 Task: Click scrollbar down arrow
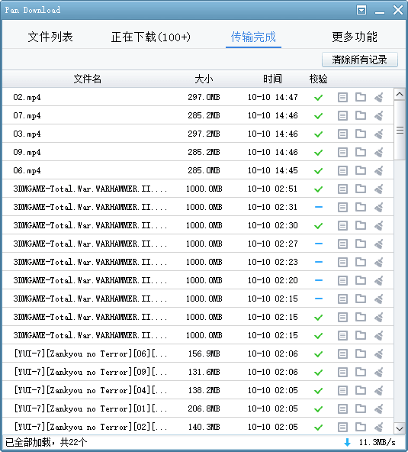pos(400,428)
